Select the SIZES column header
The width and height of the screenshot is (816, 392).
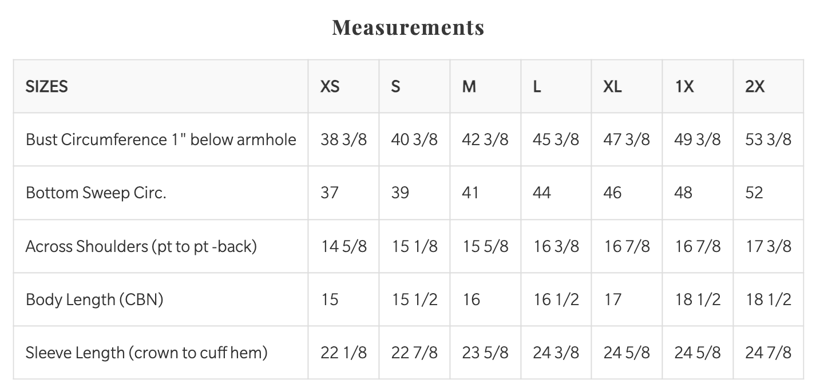[x=47, y=86]
